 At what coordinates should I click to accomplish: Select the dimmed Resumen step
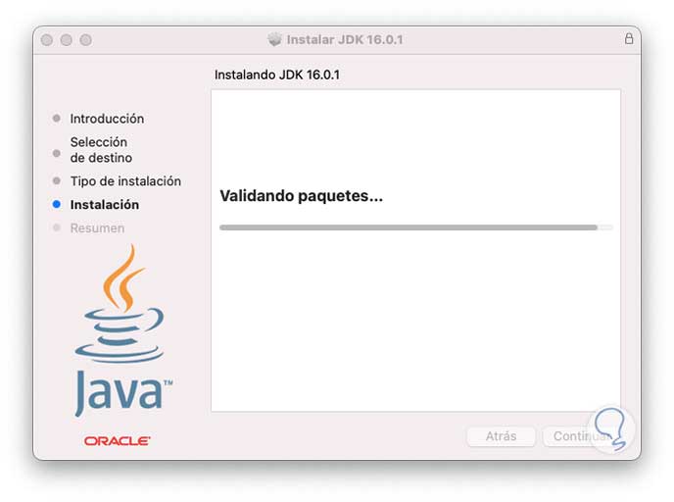97,228
